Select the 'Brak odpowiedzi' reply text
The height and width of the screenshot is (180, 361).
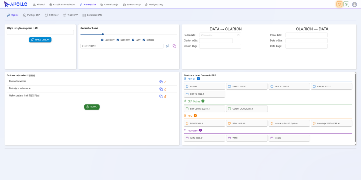pos(17,81)
